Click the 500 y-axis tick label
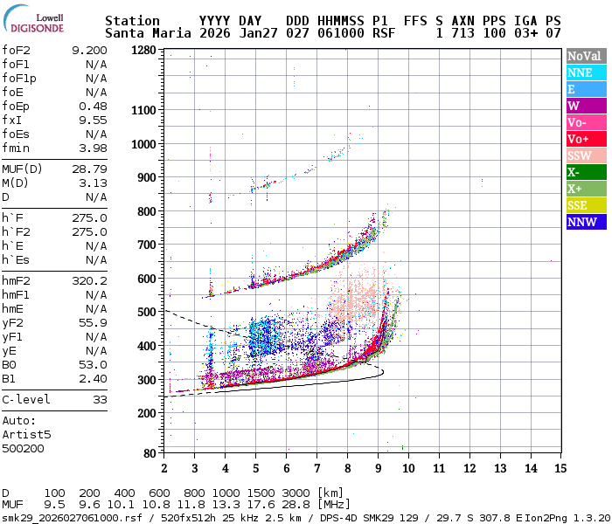Screen dimensions: 612x524 [x=147, y=313]
